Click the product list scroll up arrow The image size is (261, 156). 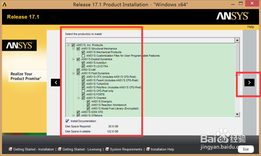[237, 40]
